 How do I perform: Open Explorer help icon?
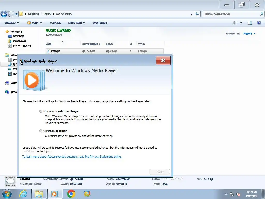[x=259, y=23]
